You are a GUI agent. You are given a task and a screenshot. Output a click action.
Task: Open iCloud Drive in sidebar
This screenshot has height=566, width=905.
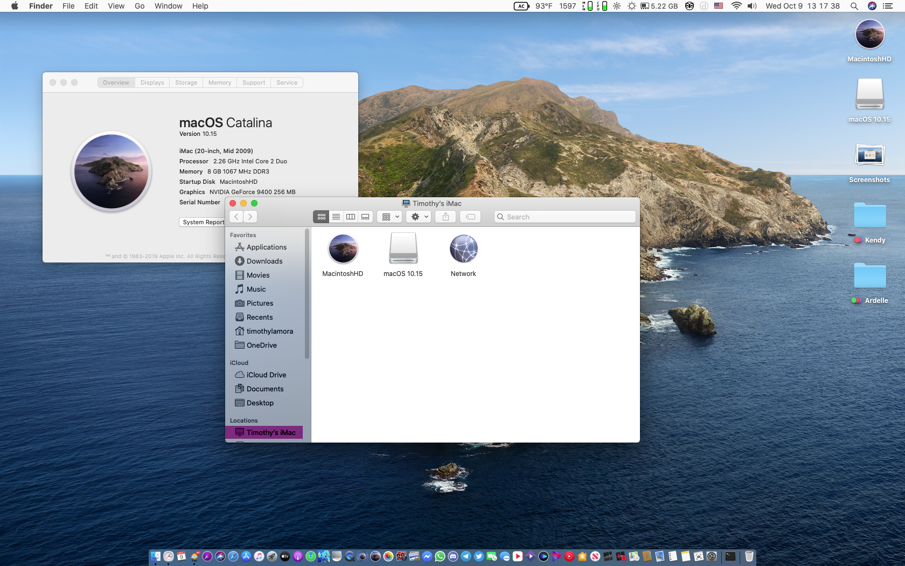tap(264, 375)
